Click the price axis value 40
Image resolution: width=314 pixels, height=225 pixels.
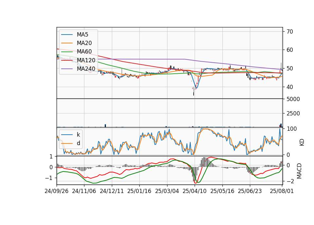pos(290,87)
